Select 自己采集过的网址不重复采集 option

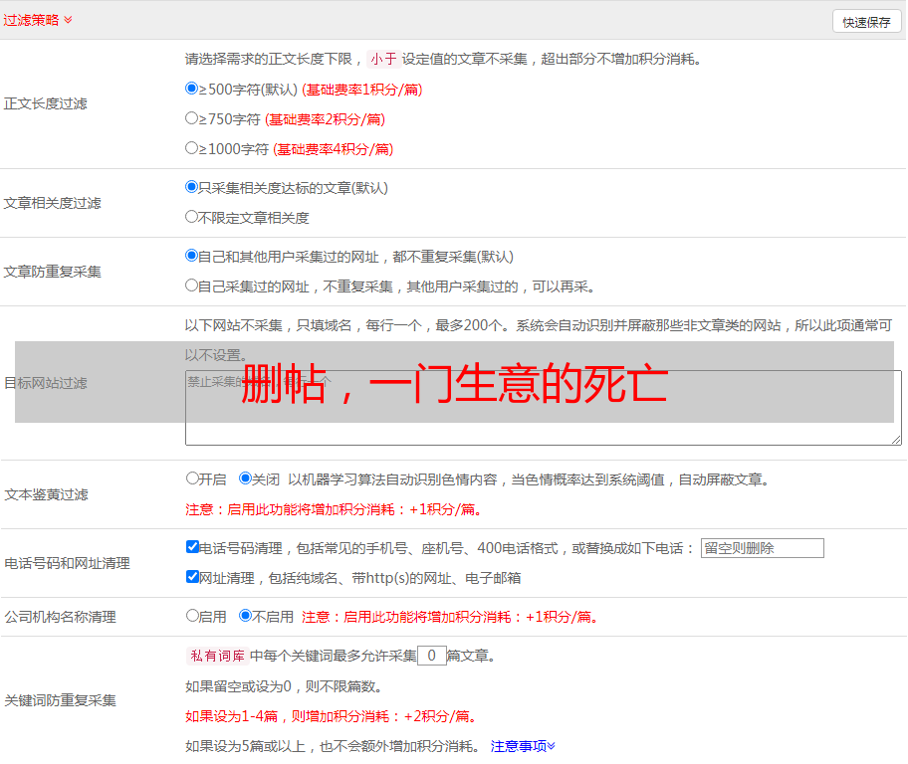point(191,286)
